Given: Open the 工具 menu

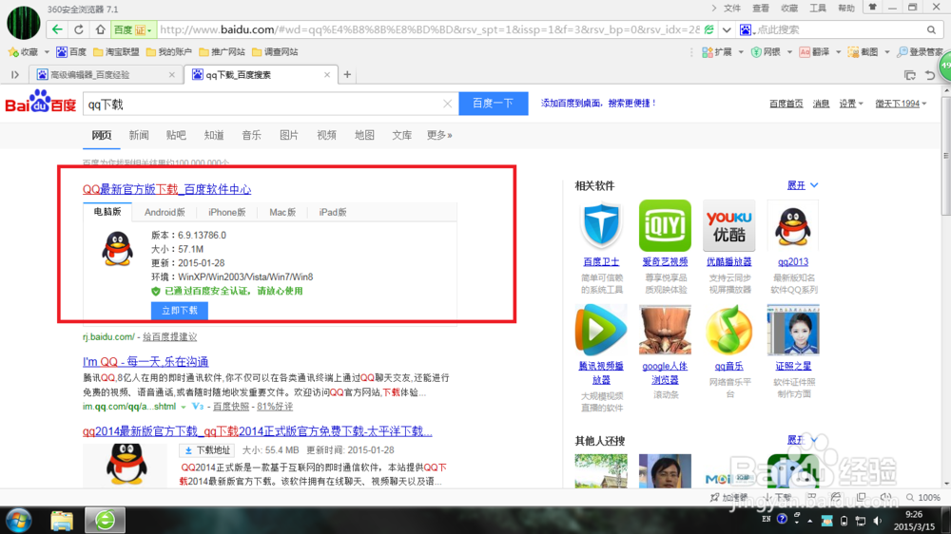Looking at the screenshot, I should click(818, 8).
